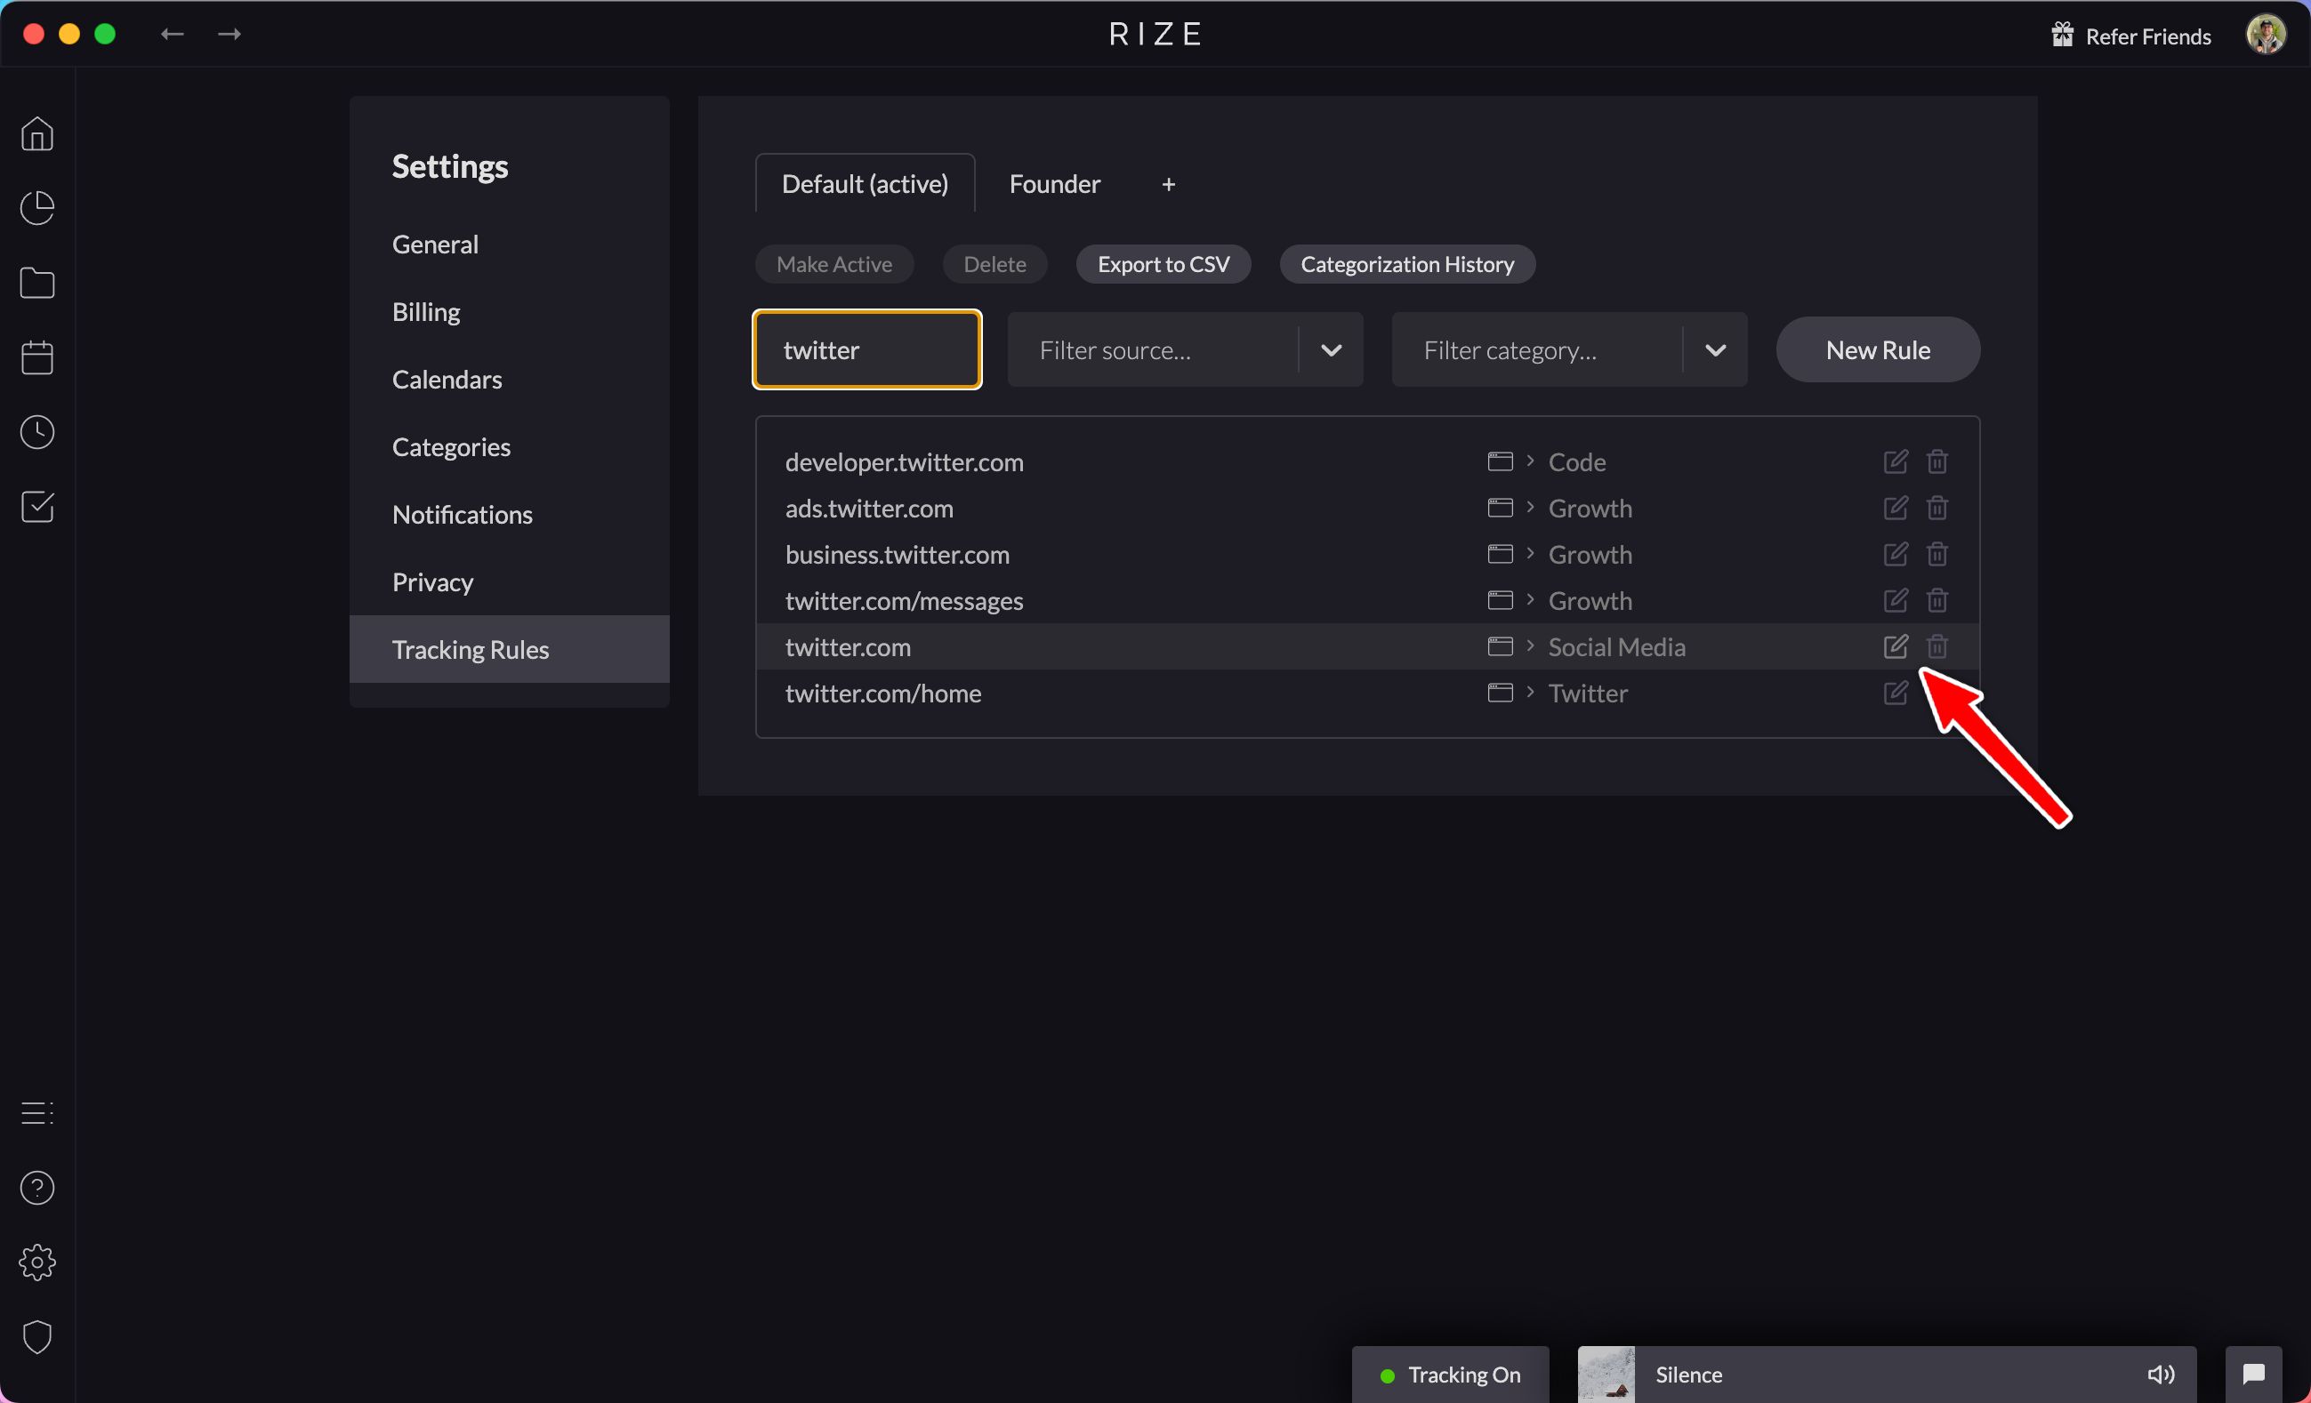This screenshot has height=1403, width=2311.
Task: Select the twitter.com/home row
Action: (1367, 693)
